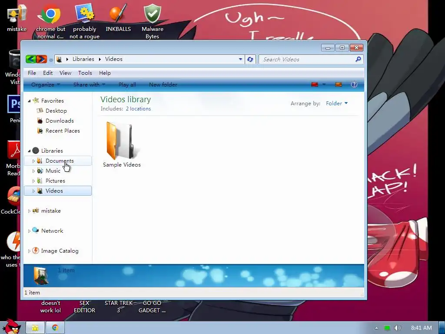Viewport: 445px width, 334px height.
Task: Open the Pictures library
Action: [55, 181]
